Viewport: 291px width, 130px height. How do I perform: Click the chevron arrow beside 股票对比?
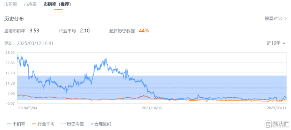(x=285, y=19)
